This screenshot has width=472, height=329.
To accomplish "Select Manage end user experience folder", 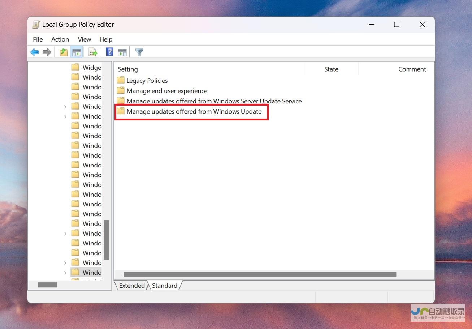I will 162,91.
